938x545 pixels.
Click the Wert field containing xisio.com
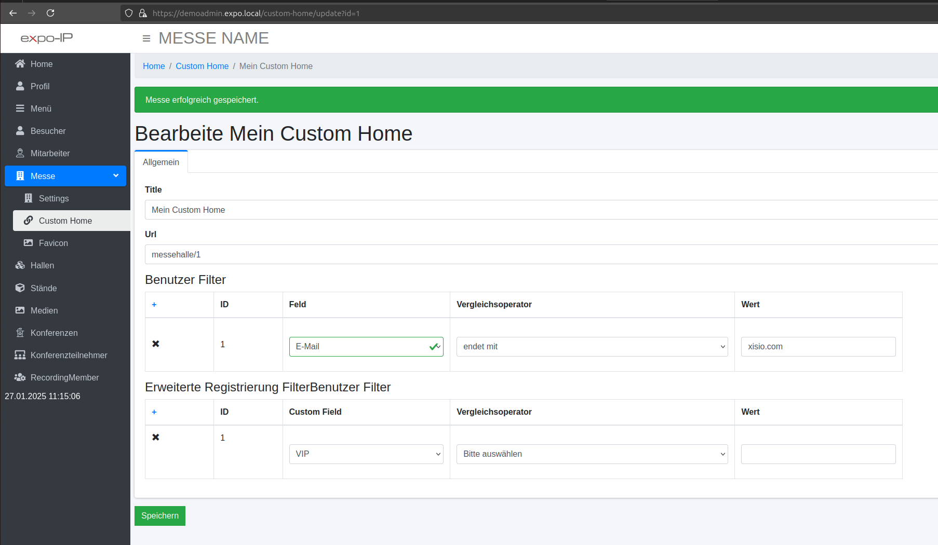[818, 347]
